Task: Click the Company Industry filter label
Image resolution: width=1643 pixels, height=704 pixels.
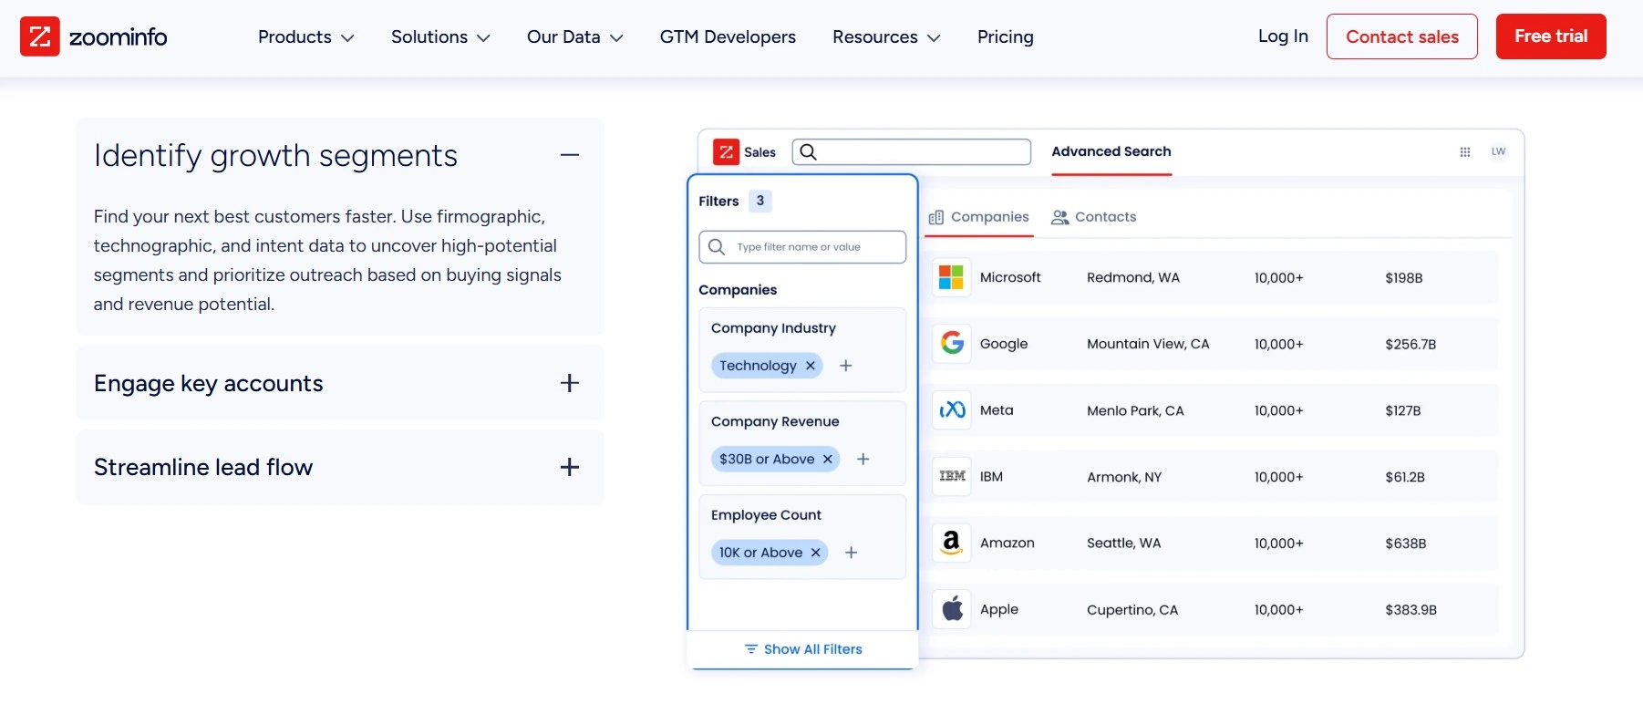Action: pos(773,328)
